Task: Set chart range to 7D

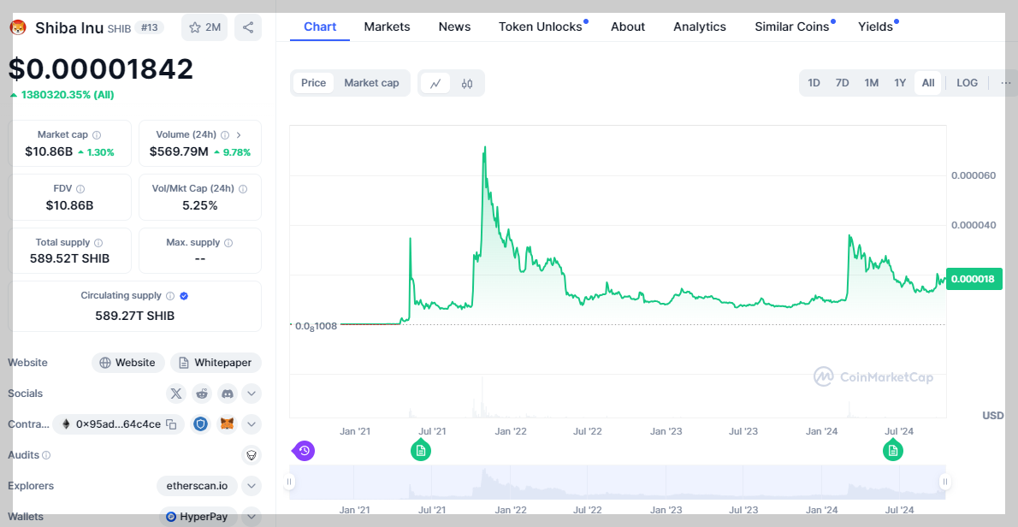Action: pos(842,83)
